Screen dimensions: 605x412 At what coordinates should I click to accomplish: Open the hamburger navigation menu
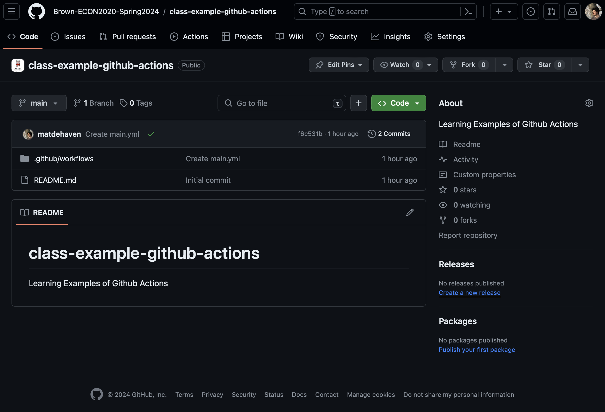pyautogui.click(x=12, y=12)
